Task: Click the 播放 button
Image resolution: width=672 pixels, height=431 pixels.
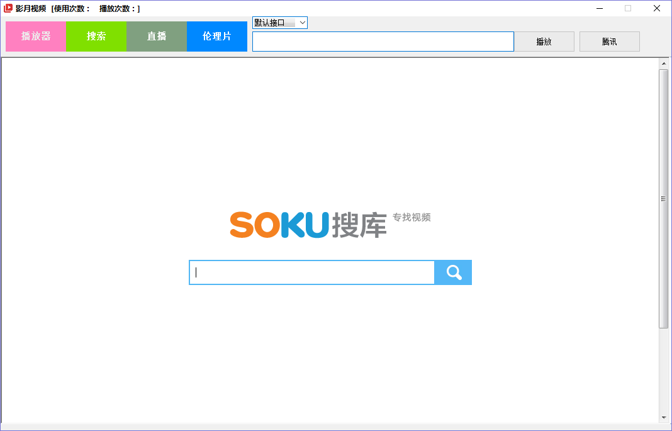Action: (x=544, y=42)
